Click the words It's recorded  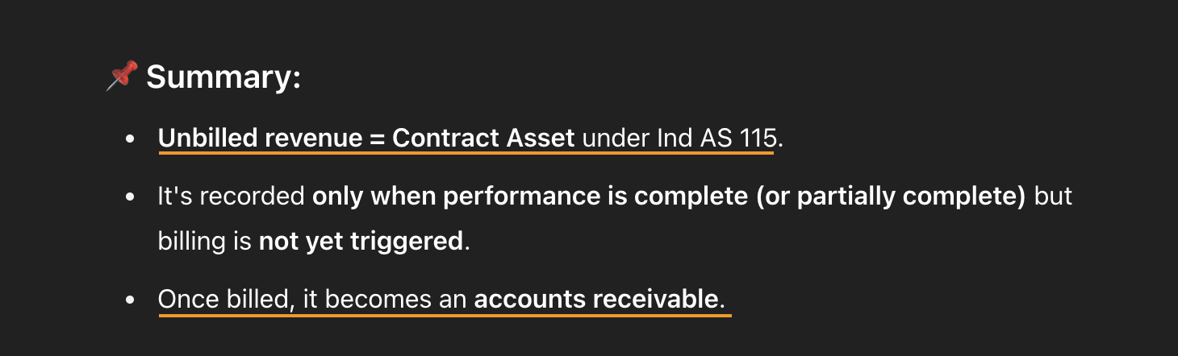tap(232, 197)
